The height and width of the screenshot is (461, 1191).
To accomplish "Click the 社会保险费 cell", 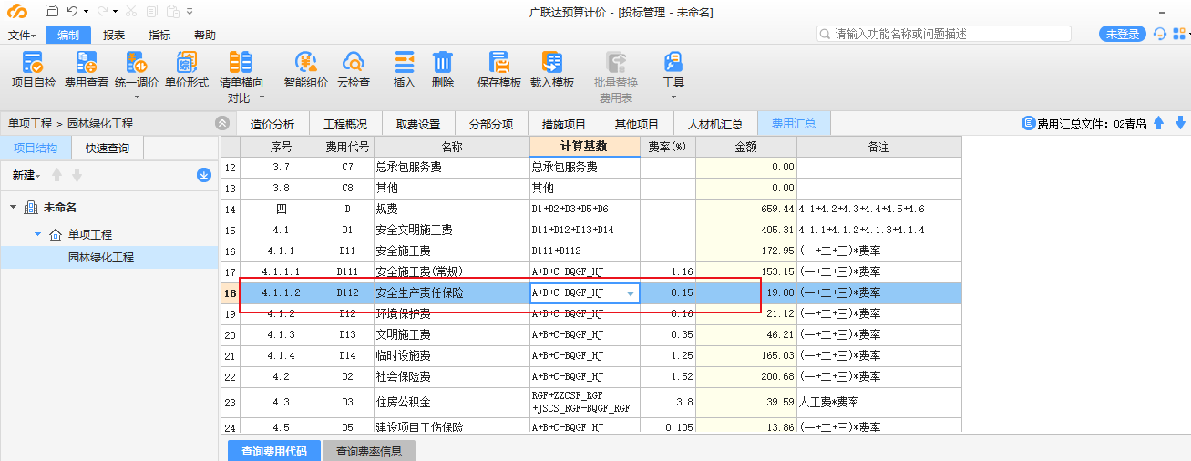I will pyautogui.click(x=452, y=376).
